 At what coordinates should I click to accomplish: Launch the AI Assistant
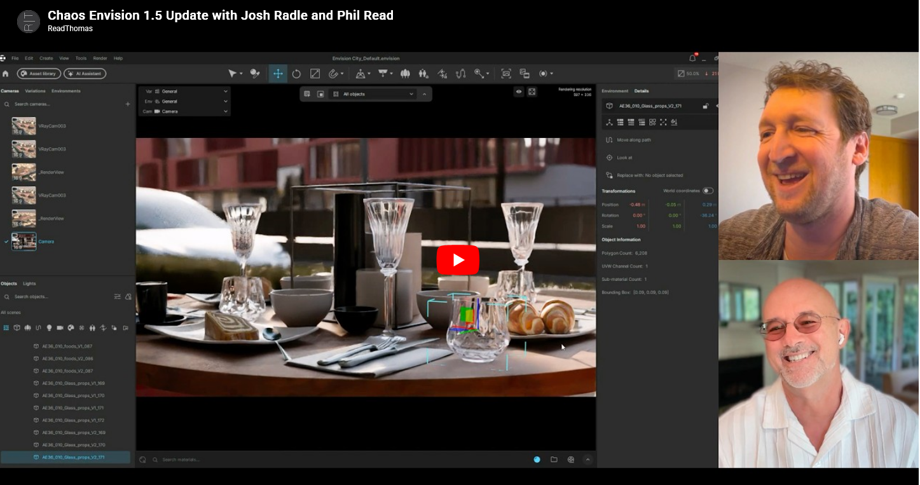click(85, 74)
